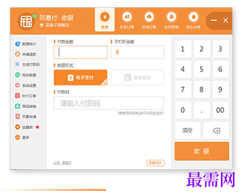Tap keypad digit 2
This screenshot has width=245, height=196.
pyautogui.click(x=202, y=49)
